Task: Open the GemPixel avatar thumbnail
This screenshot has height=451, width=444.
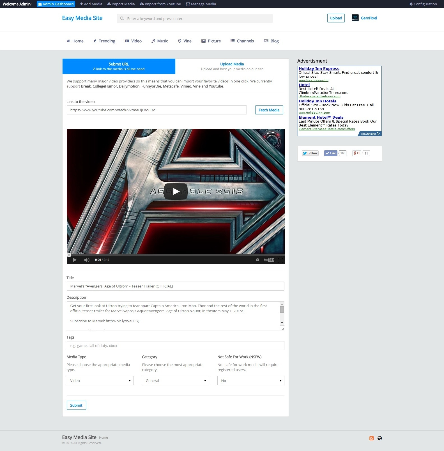Action: point(355,18)
